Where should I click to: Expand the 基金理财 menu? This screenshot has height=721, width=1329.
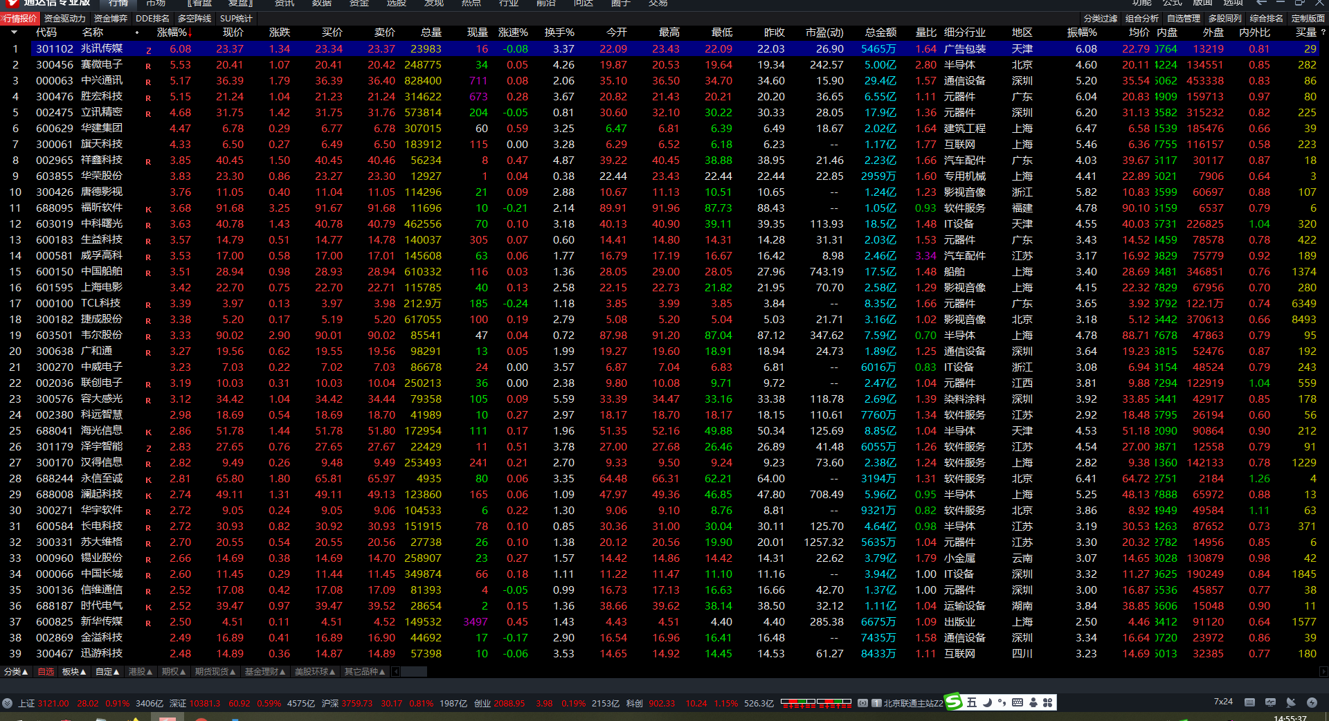266,672
